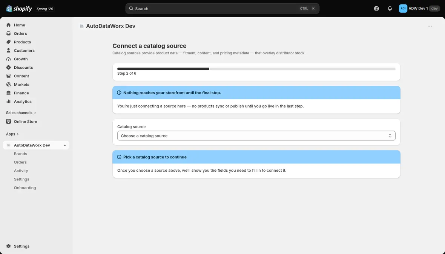This screenshot has width=445, height=254.
Task: Click the Discounts badge icon
Action: pyautogui.click(x=9, y=68)
